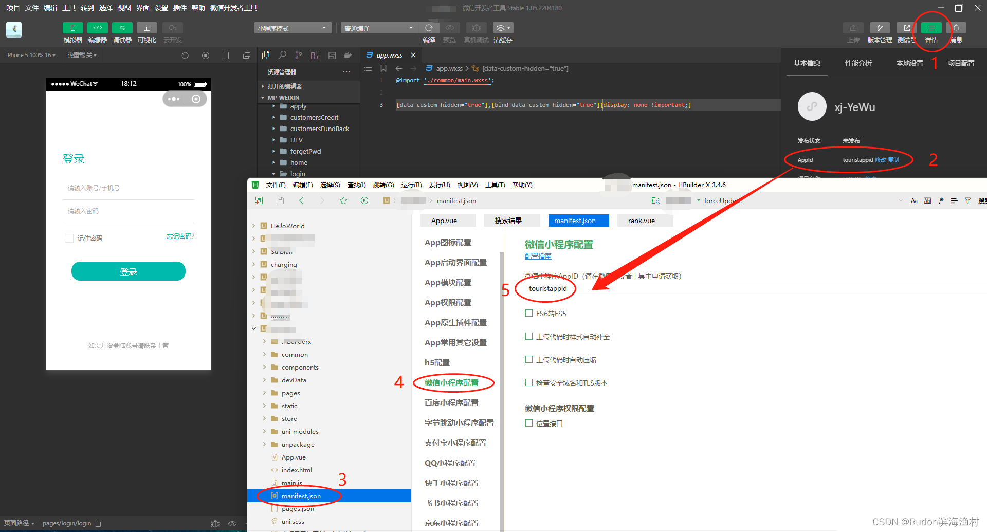Click the WeChat mini program capsule menu dots
987x532 pixels.
point(174,99)
